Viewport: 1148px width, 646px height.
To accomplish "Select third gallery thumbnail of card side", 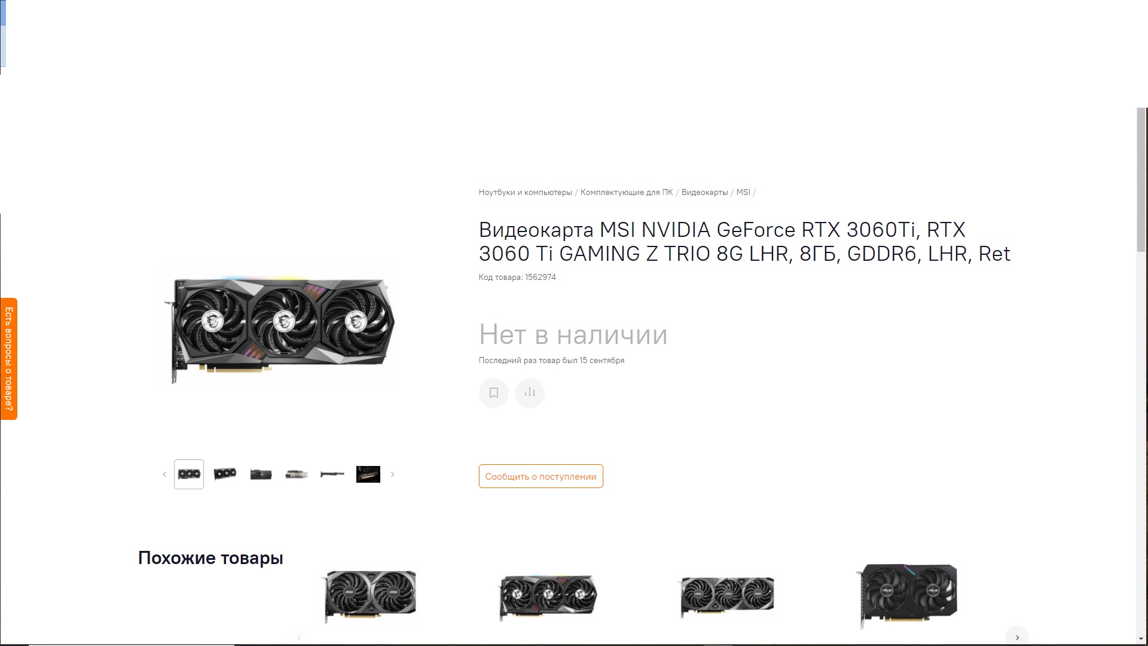I will pos(261,474).
